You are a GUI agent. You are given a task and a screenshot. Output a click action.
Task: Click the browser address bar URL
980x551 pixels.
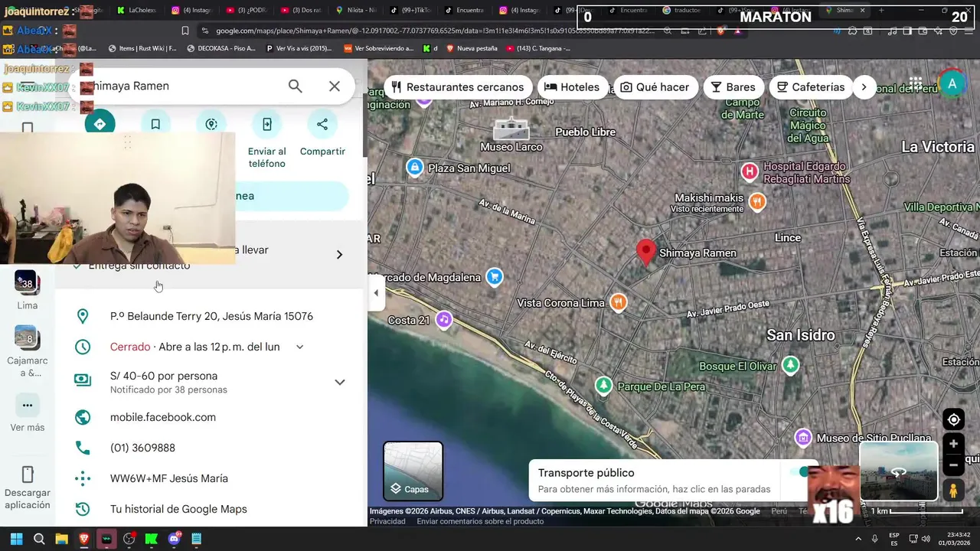click(435, 31)
